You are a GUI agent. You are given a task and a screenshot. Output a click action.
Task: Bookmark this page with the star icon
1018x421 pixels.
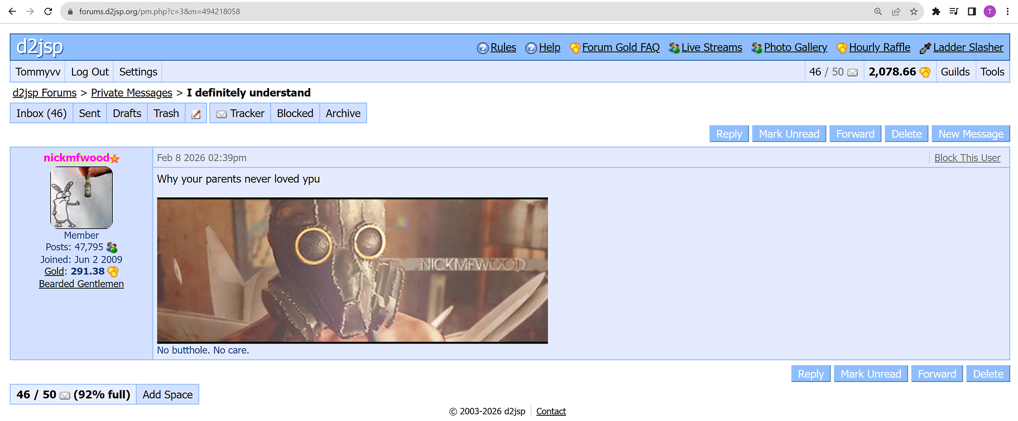tap(914, 11)
